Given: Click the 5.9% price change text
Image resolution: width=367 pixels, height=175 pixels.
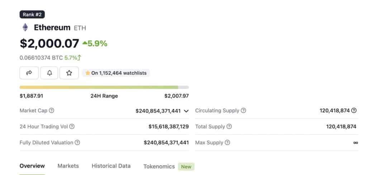Looking at the screenshot, I should click(x=97, y=43).
